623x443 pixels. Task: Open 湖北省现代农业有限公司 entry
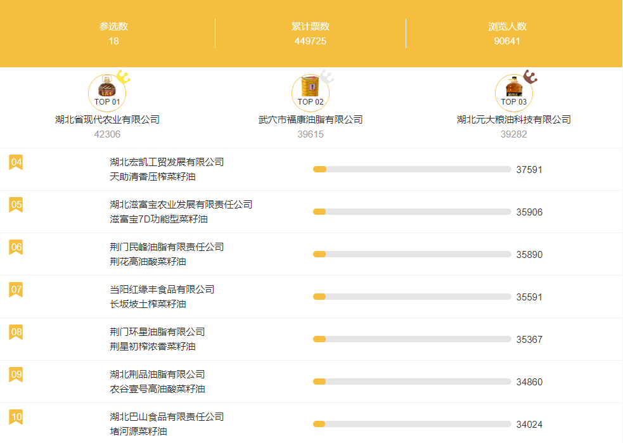pos(107,120)
